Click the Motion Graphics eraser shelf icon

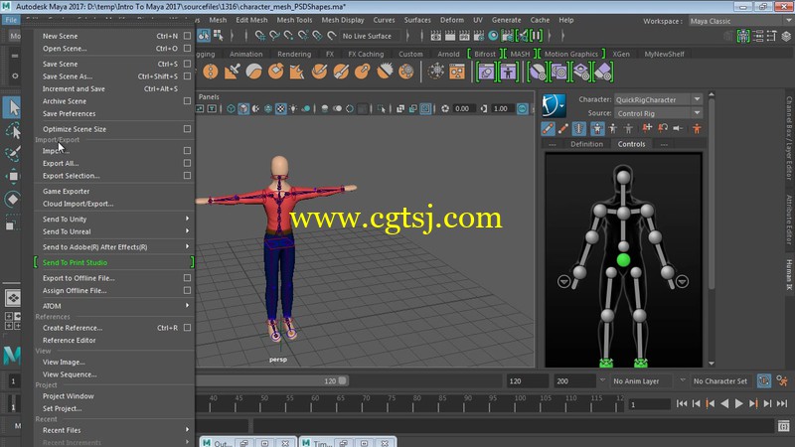coord(602,72)
